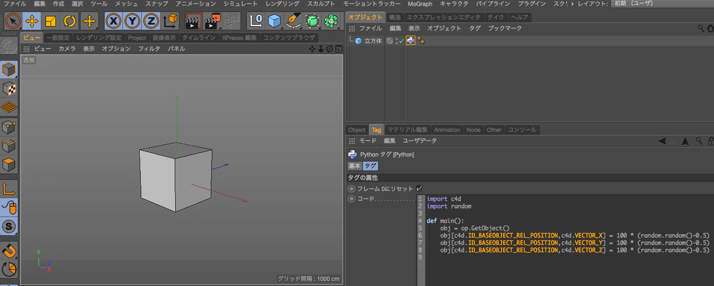Open the cube primitive object palette

(275, 21)
